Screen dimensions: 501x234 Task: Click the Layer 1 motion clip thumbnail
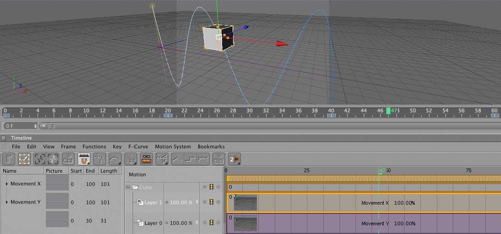[245, 202]
